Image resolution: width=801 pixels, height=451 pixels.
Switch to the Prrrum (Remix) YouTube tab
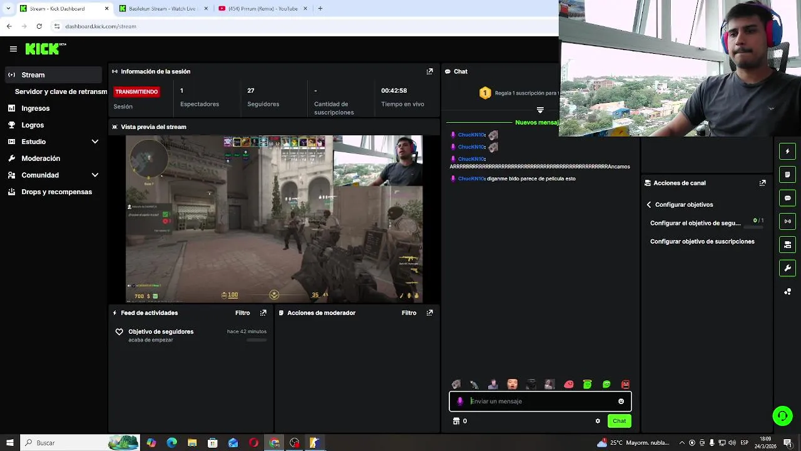pos(263,8)
